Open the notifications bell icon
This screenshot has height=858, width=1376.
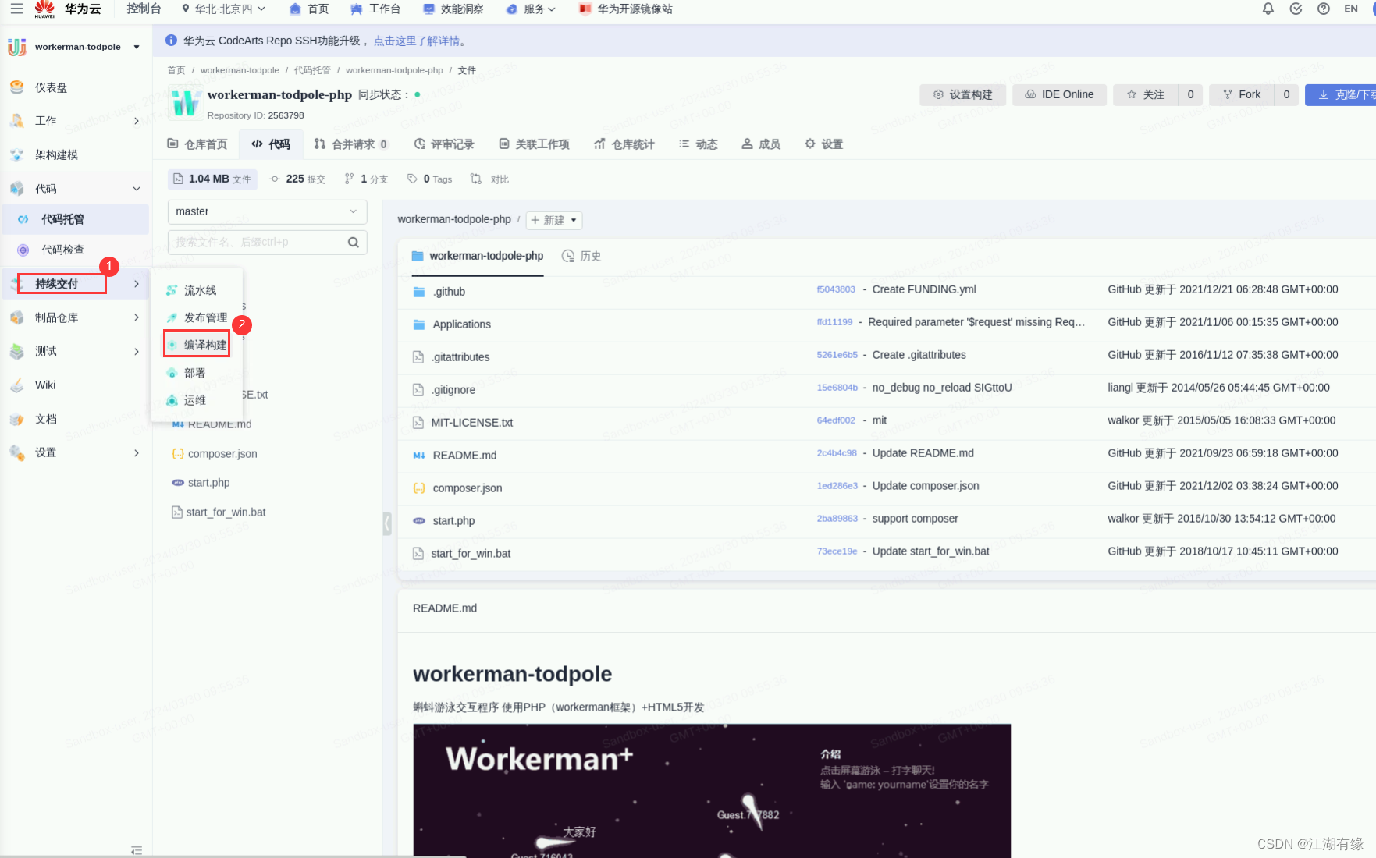[x=1268, y=9]
